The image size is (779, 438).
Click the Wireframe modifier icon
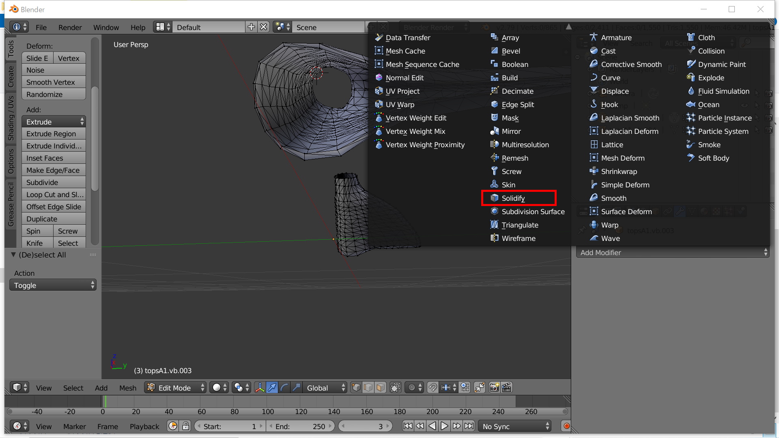tap(494, 238)
